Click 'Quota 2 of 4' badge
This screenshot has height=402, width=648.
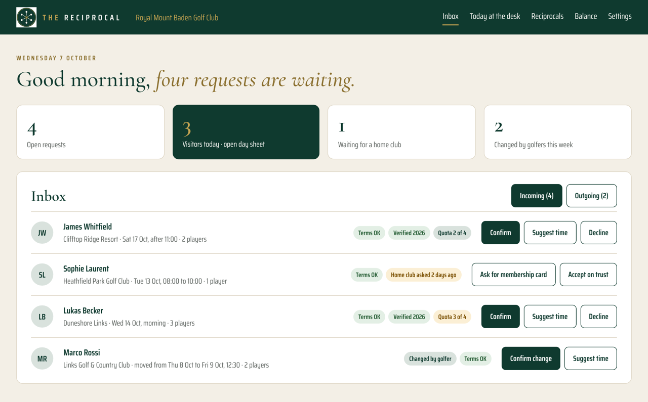(452, 233)
